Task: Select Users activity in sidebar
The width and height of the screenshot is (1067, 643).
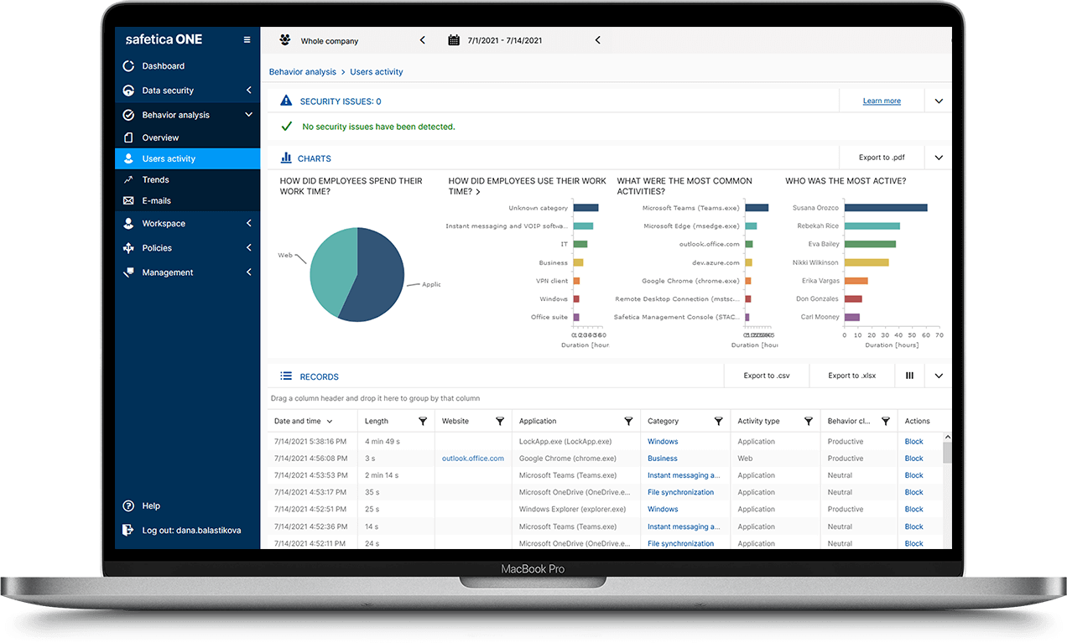Action: [x=187, y=158]
